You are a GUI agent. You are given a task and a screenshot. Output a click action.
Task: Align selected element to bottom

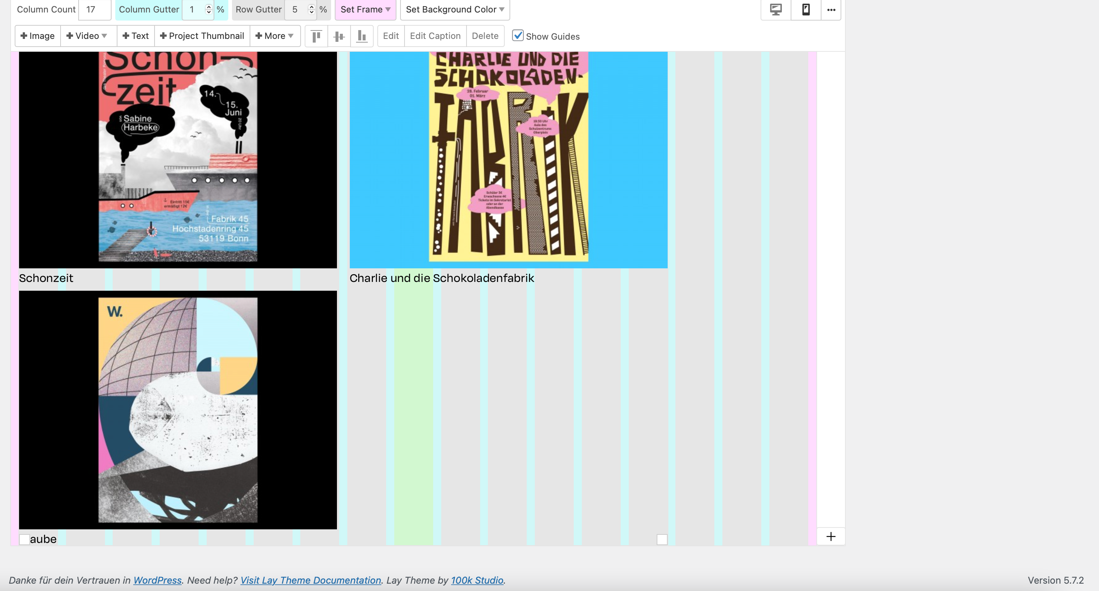click(x=361, y=36)
